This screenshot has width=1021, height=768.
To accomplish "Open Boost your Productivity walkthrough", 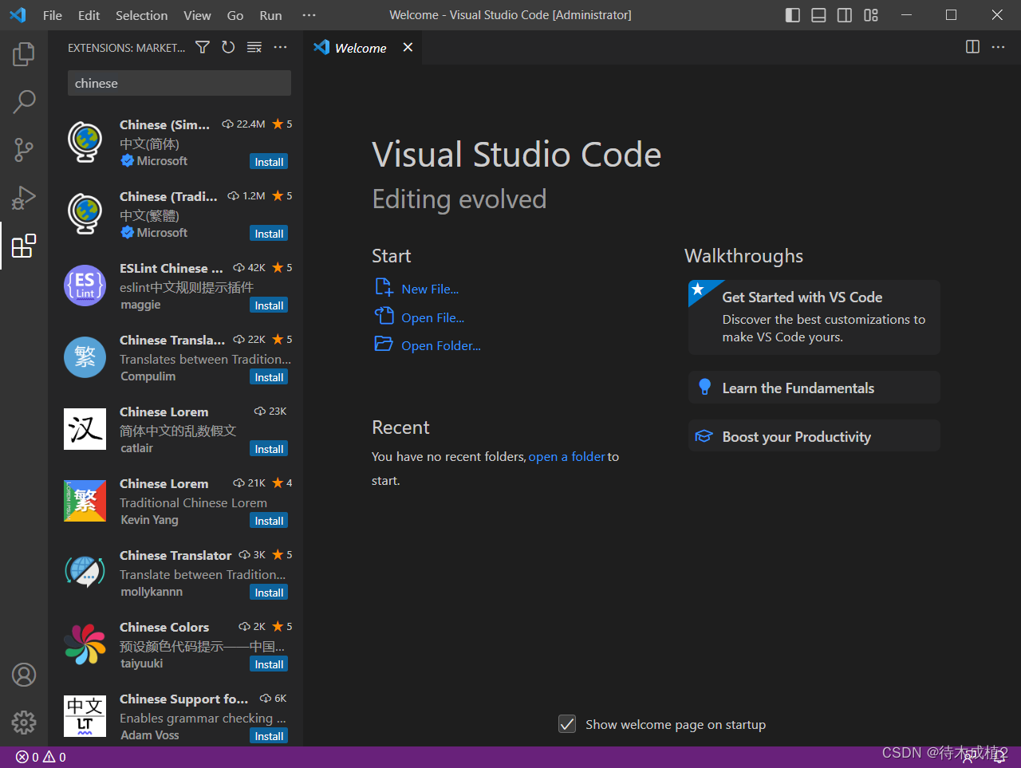I will [814, 436].
